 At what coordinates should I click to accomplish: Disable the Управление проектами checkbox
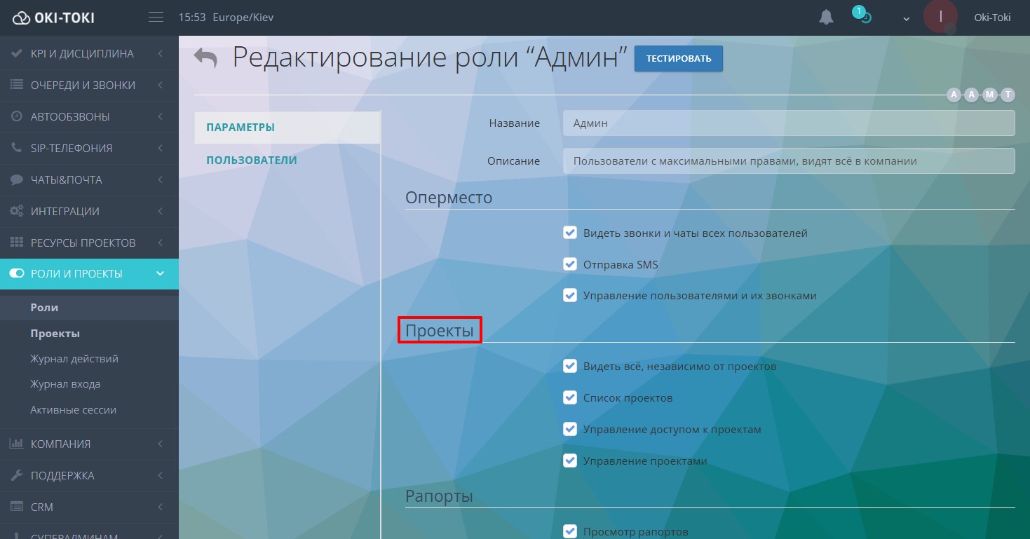click(x=570, y=460)
